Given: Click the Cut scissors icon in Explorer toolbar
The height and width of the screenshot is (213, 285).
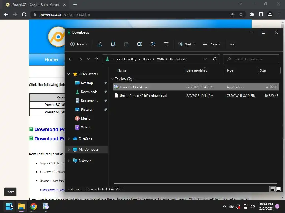Looking at the screenshot, I should [x=99, y=44].
